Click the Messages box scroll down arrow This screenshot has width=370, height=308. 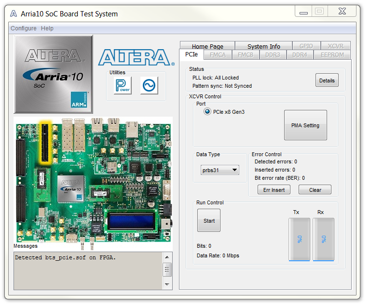(167, 284)
